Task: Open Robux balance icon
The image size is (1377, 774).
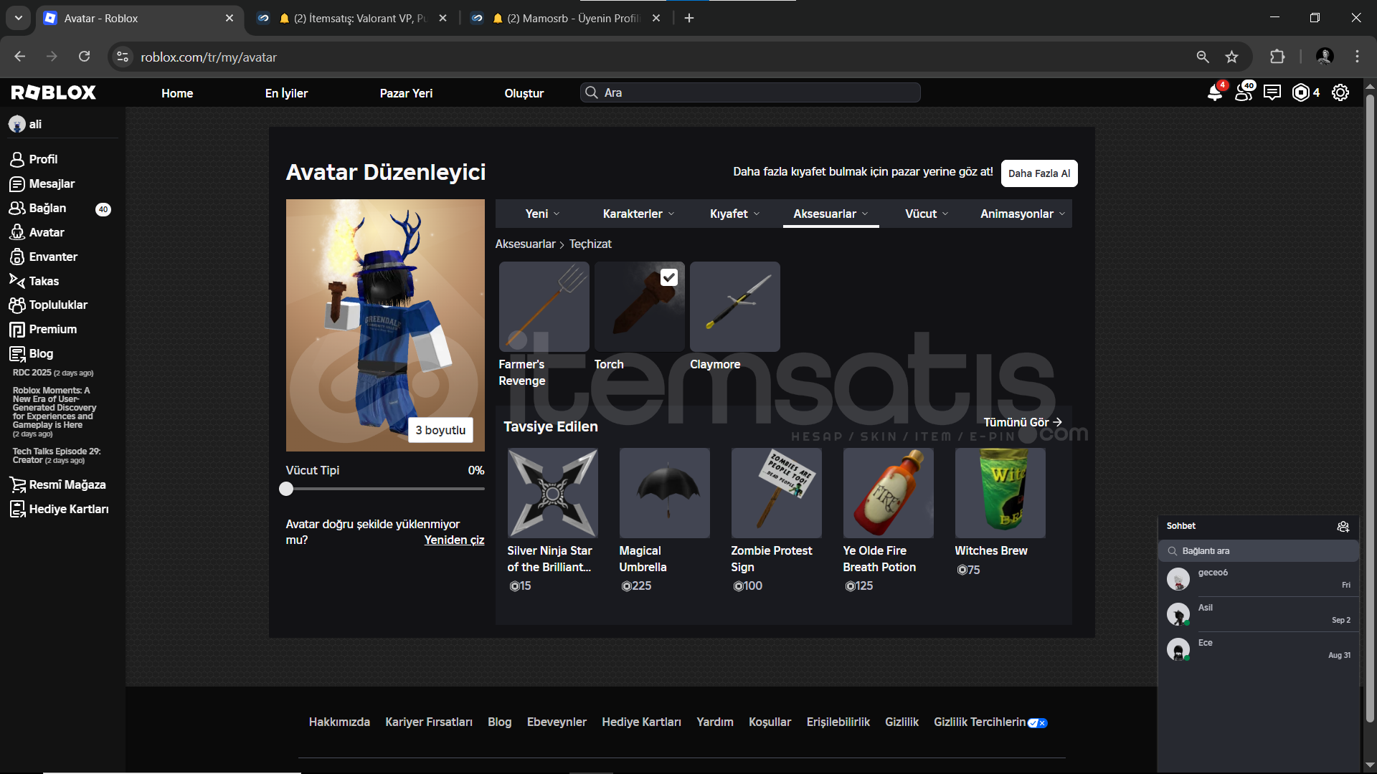Action: click(x=1300, y=92)
